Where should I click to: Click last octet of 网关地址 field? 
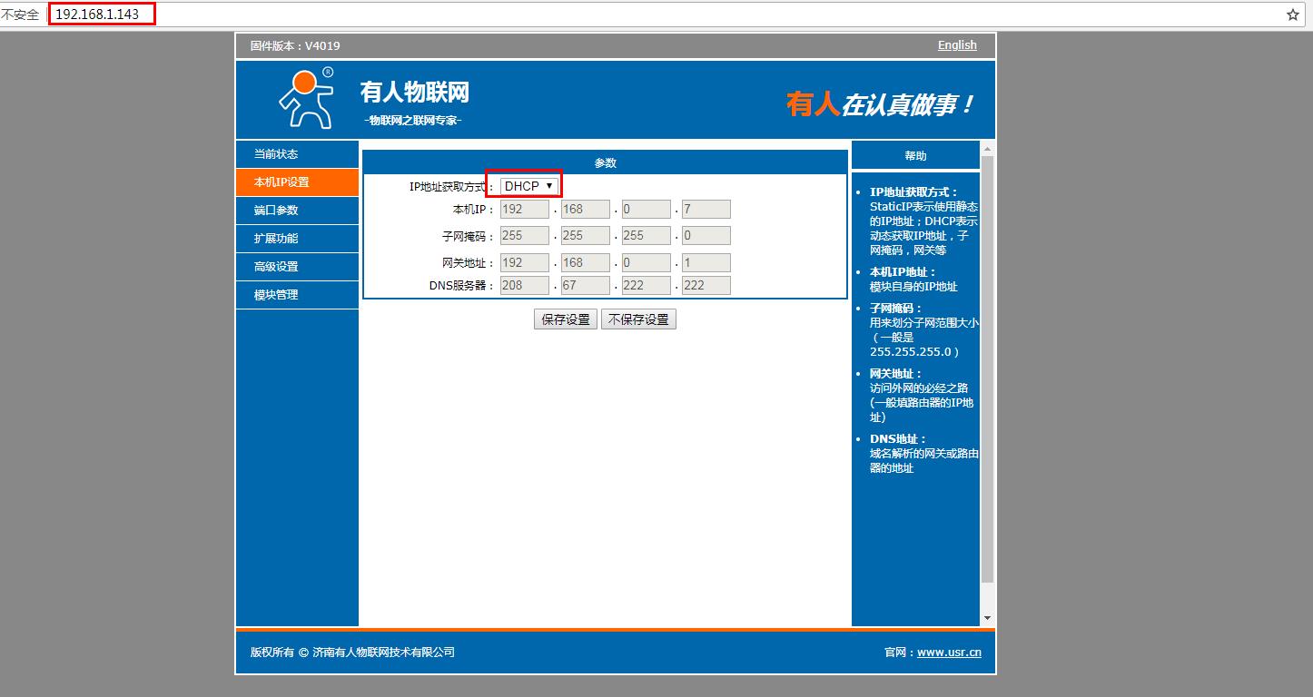coord(706,263)
